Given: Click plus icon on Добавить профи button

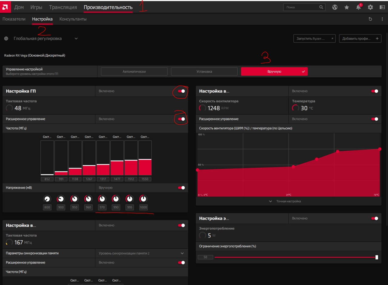Looking at the screenshot, I should [x=377, y=38].
